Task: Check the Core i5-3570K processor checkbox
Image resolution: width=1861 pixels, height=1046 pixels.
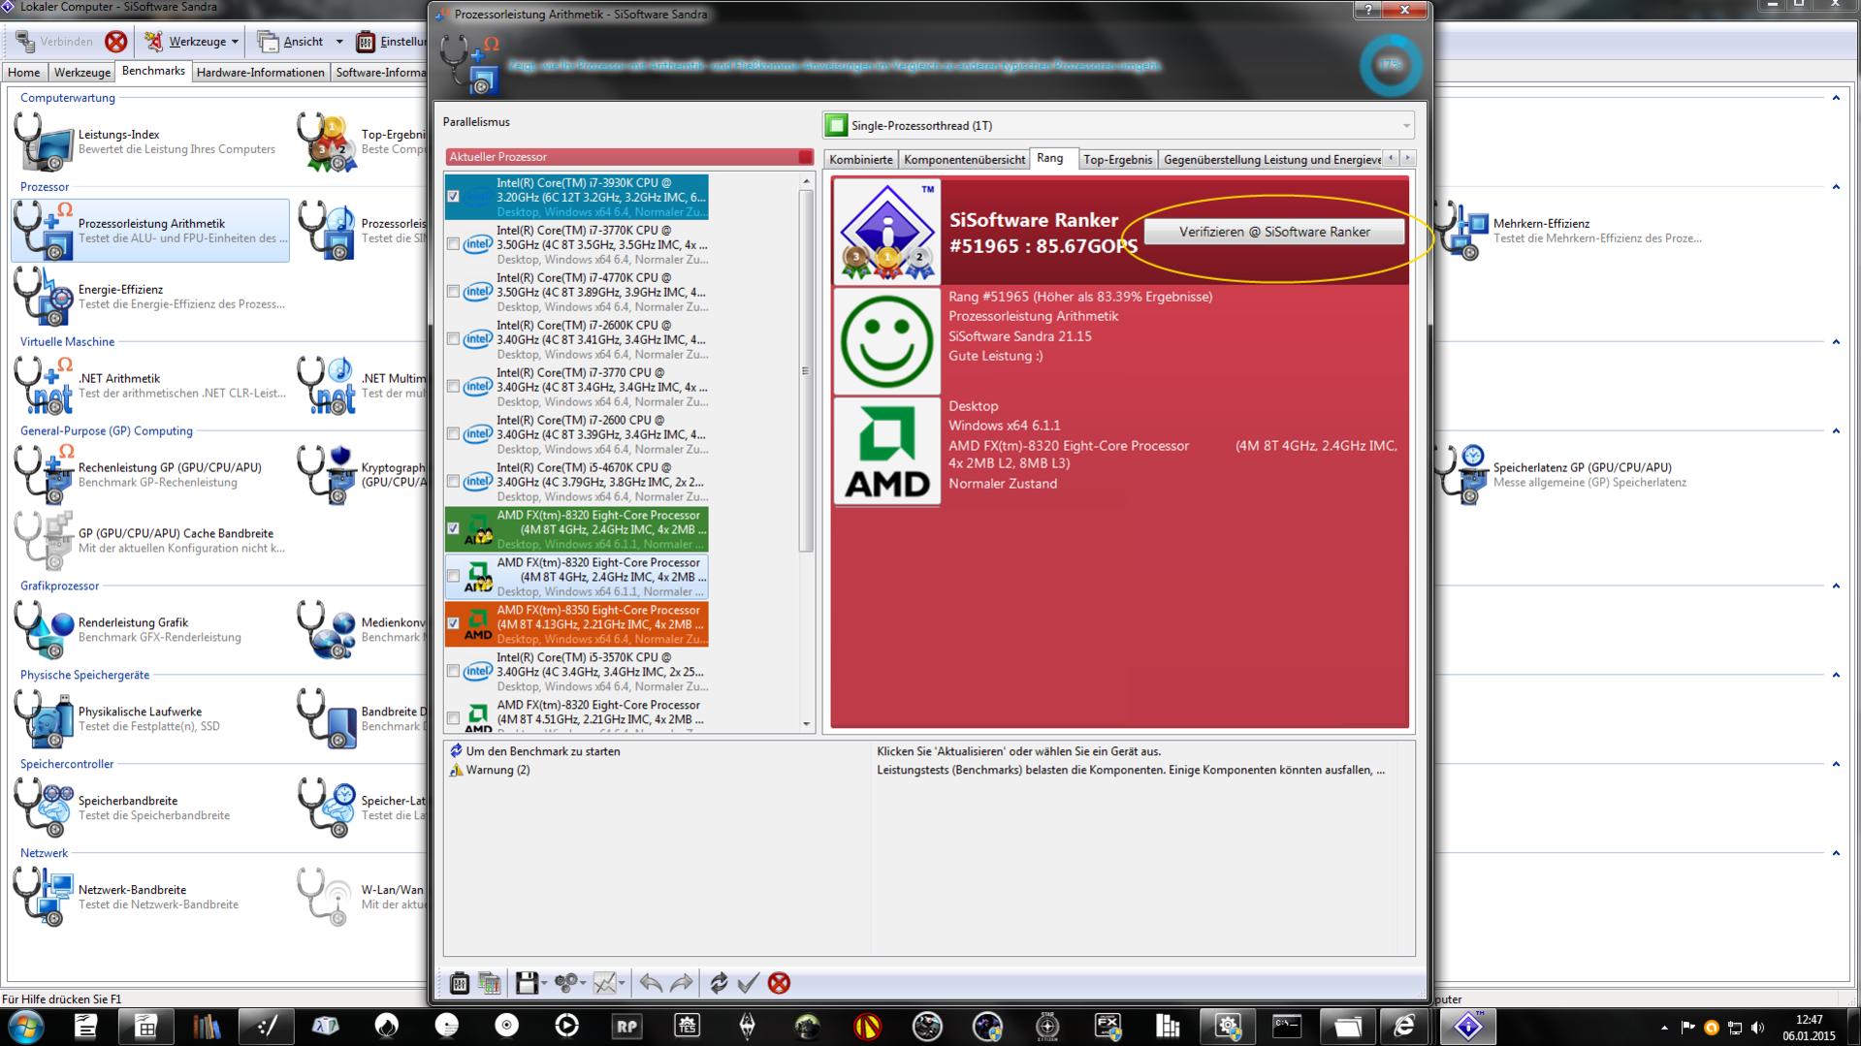Action: (453, 671)
